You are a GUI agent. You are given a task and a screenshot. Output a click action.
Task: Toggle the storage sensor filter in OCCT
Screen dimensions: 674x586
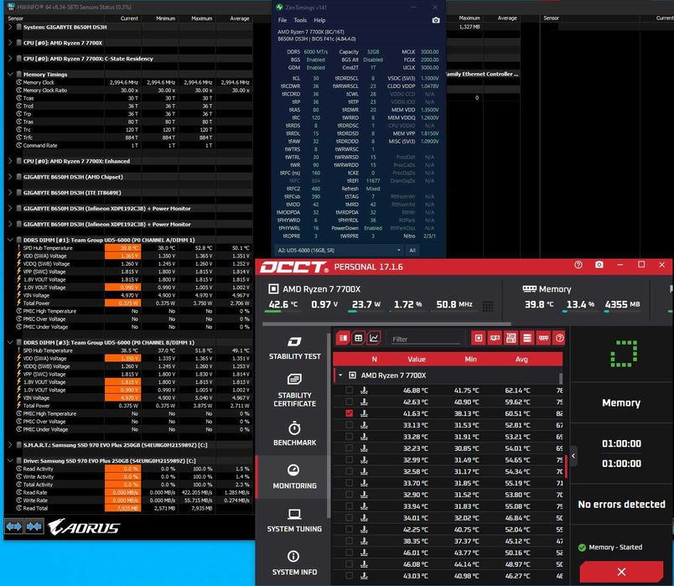pyautogui.click(x=527, y=339)
